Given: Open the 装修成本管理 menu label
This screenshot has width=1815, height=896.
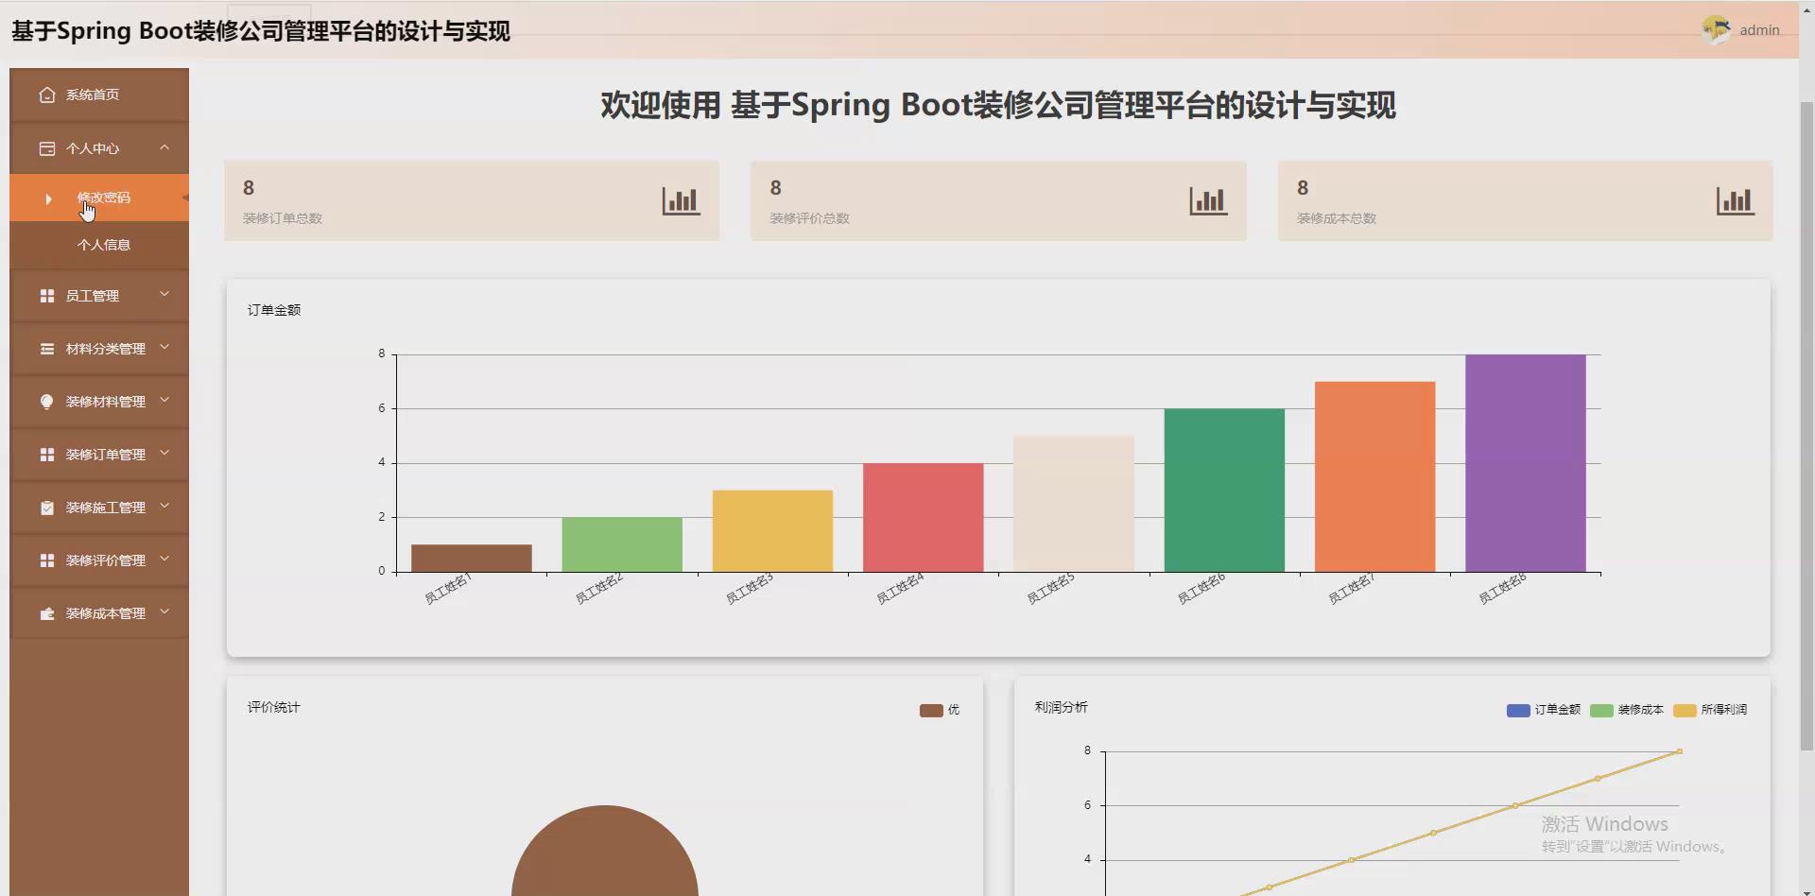Looking at the screenshot, I should point(105,613).
